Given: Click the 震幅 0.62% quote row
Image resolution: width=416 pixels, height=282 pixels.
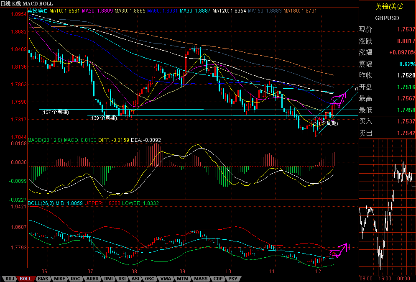Looking at the screenshot, I should (x=387, y=64).
